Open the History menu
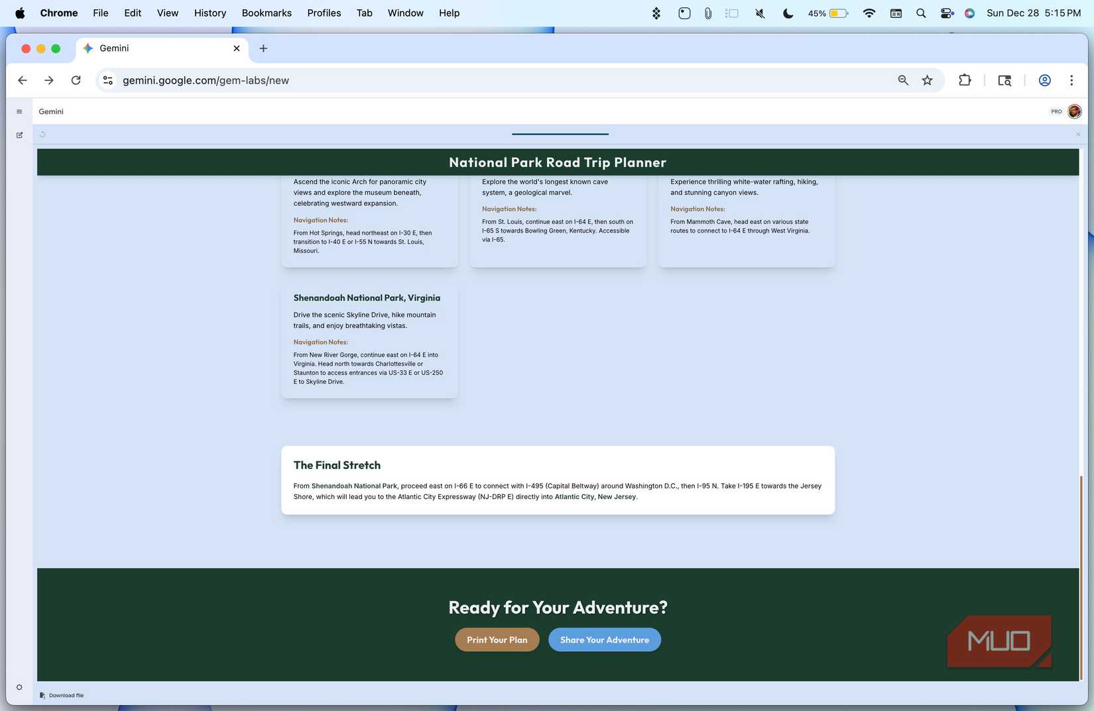This screenshot has height=711, width=1094. pos(210,13)
